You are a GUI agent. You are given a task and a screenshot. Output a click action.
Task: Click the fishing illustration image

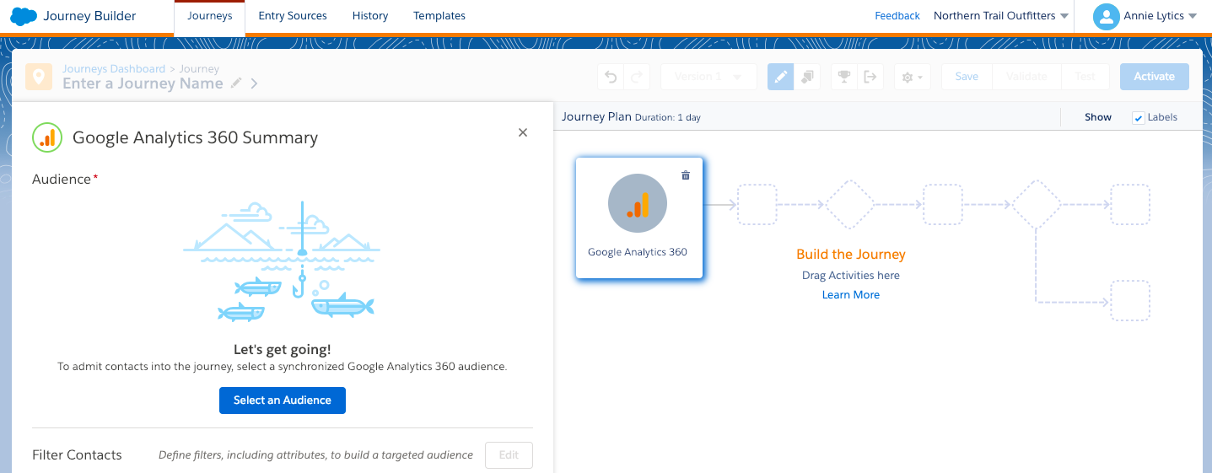point(283,262)
